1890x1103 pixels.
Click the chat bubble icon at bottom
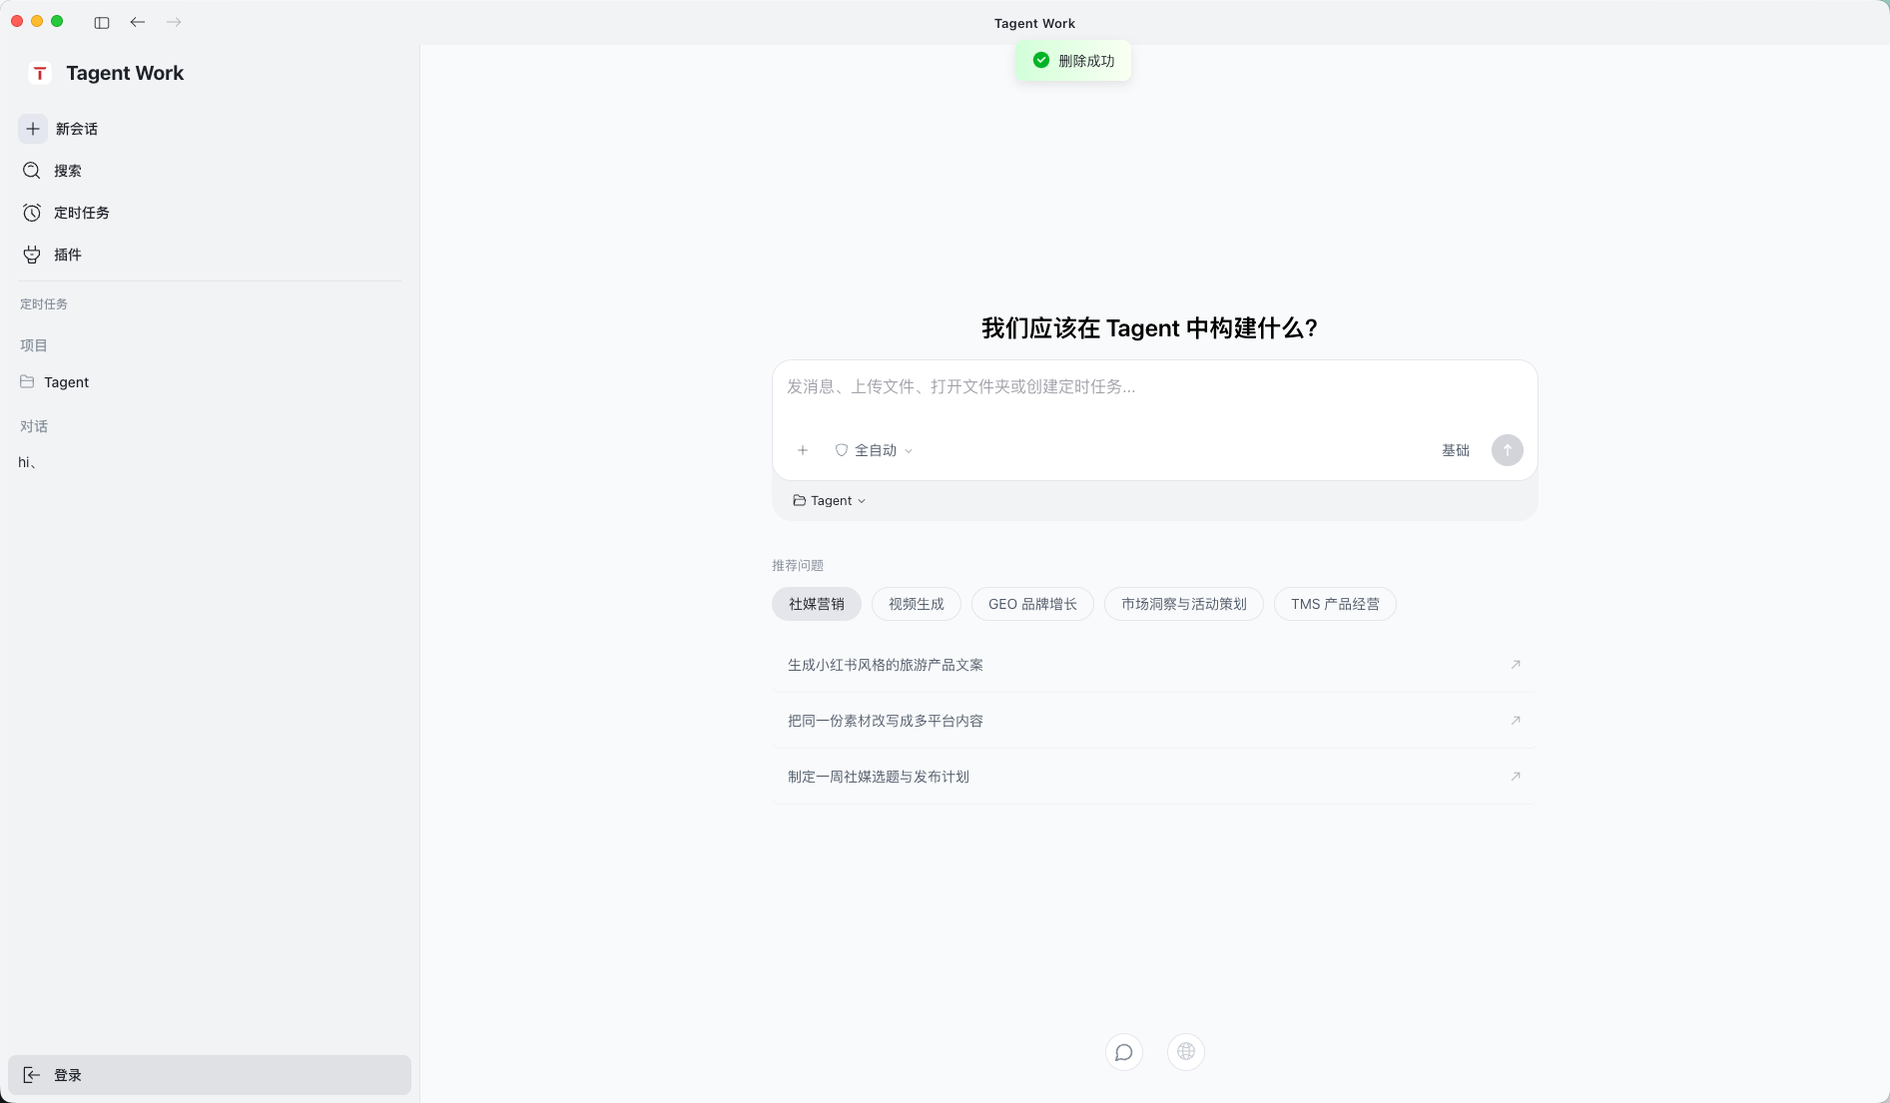[1124, 1052]
